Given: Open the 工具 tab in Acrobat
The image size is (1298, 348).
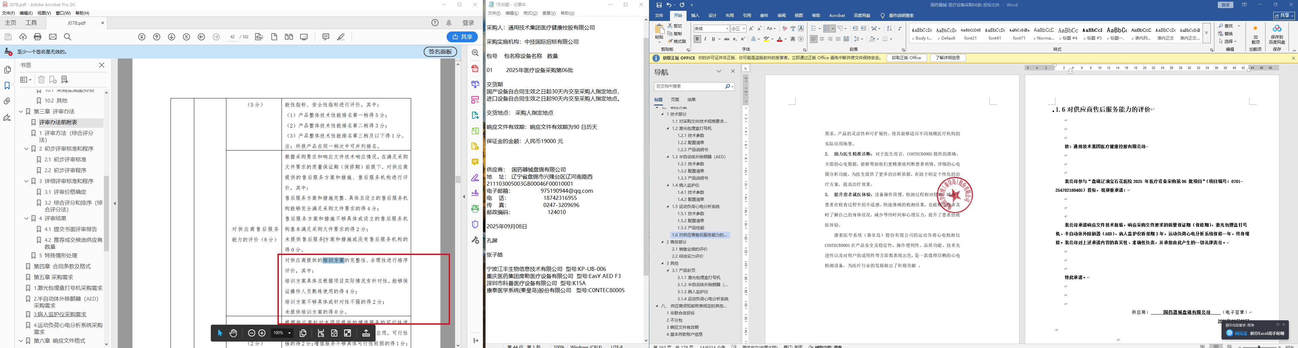Looking at the screenshot, I should (31, 23).
